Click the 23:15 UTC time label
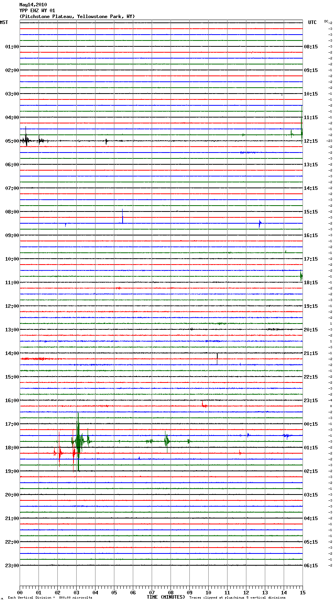Viewport: 334px width, 603px height. coord(311,401)
